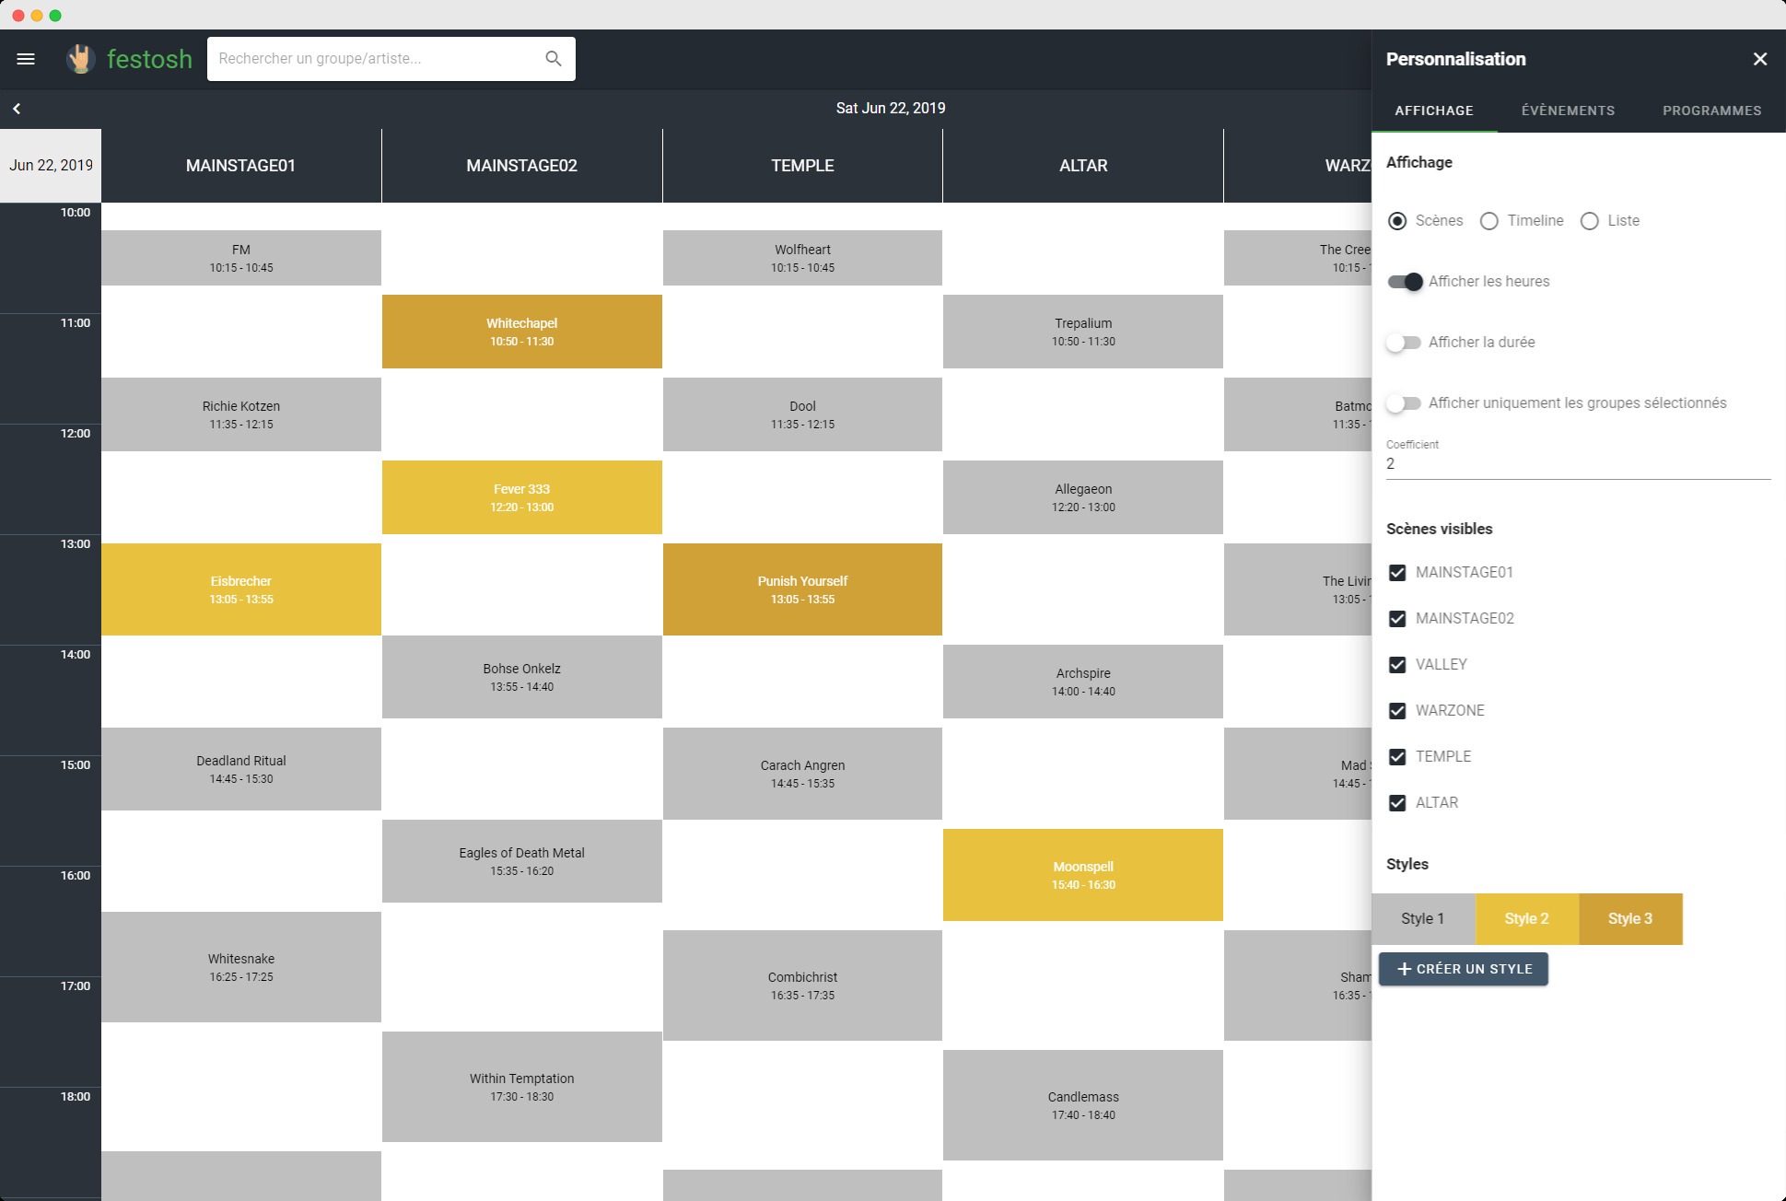This screenshot has width=1786, height=1201.
Task: Select the Liste display option
Action: tap(1589, 221)
